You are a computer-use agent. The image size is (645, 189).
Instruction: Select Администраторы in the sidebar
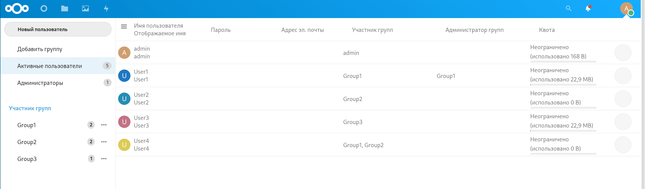58,83
